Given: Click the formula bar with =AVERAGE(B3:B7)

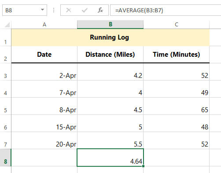Looking at the screenshot, I should 166,10.
